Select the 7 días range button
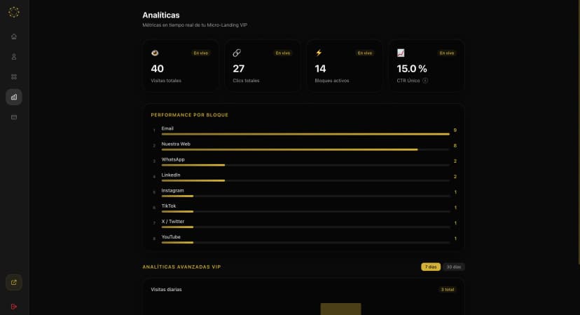The image size is (580, 315). click(x=431, y=267)
